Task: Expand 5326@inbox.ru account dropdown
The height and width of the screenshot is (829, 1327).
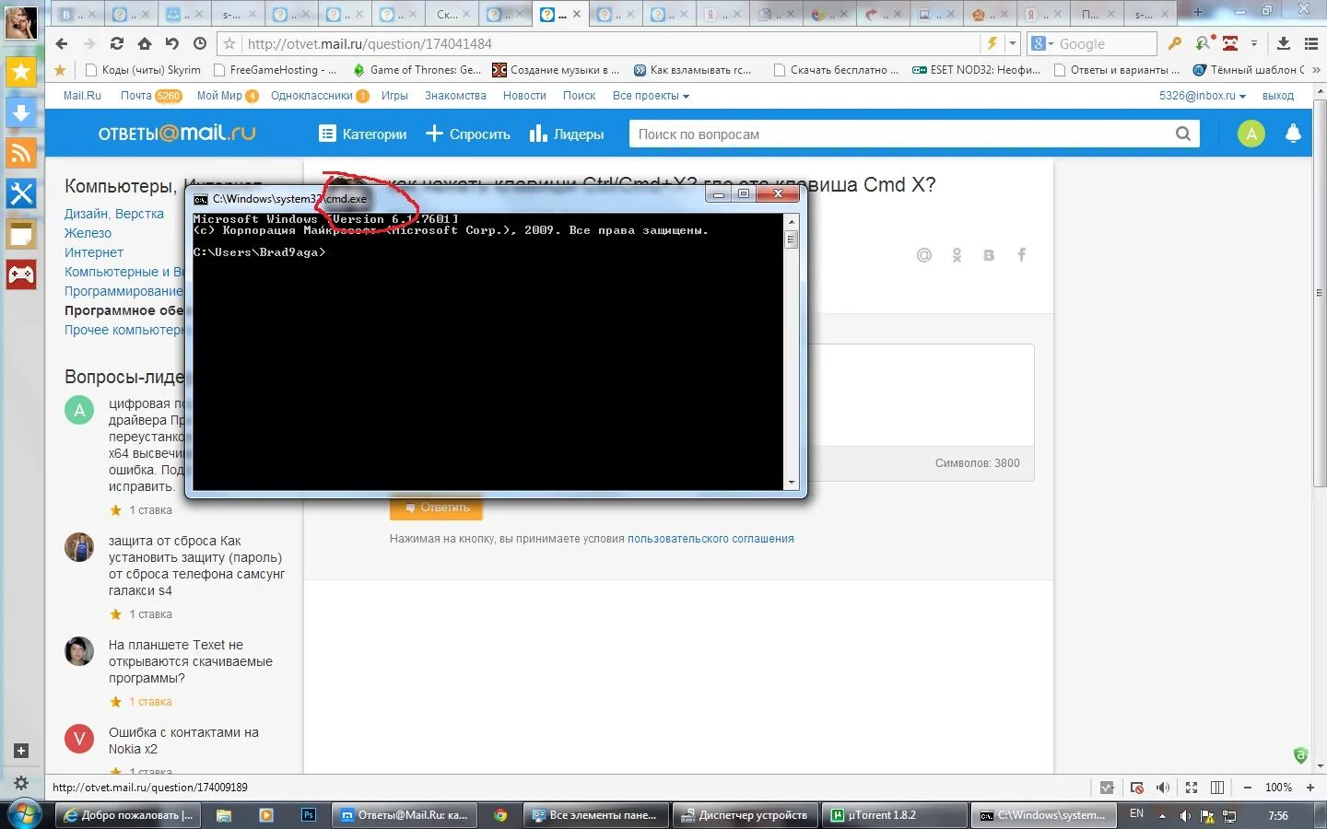Action: pyautogui.click(x=1202, y=96)
